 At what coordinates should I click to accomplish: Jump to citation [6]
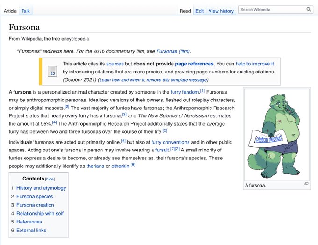pos(123,141)
